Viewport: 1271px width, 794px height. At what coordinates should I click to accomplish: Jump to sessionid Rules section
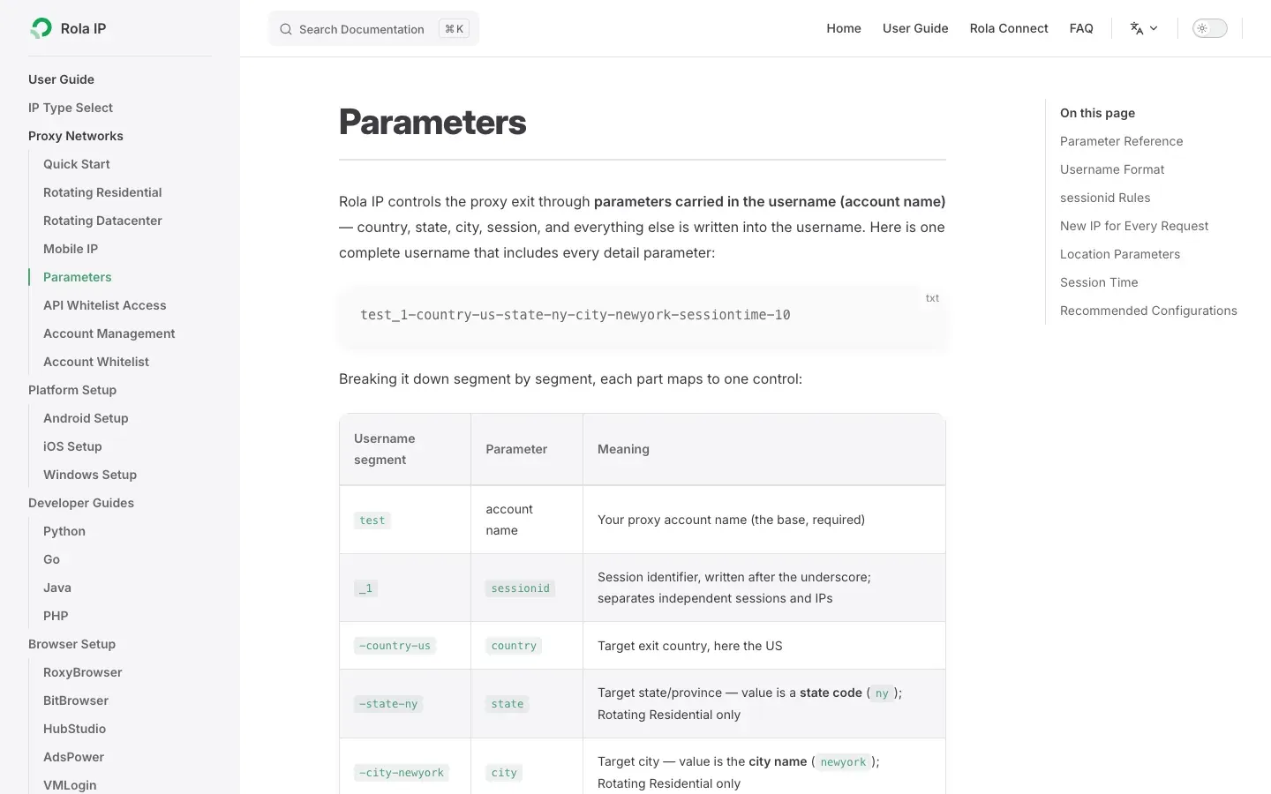(x=1105, y=198)
